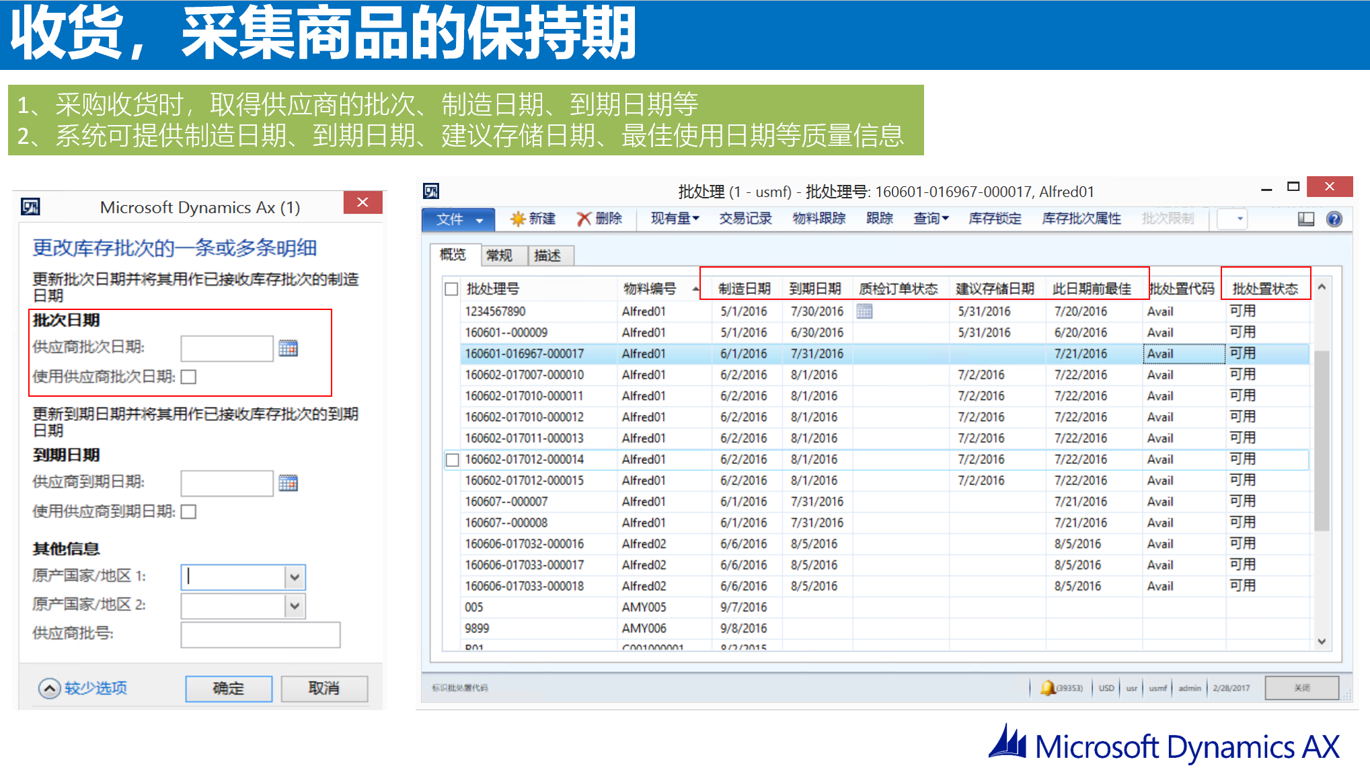Click the notification bell in status bar
The width and height of the screenshot is (1370, 772).
point(1047,687)
